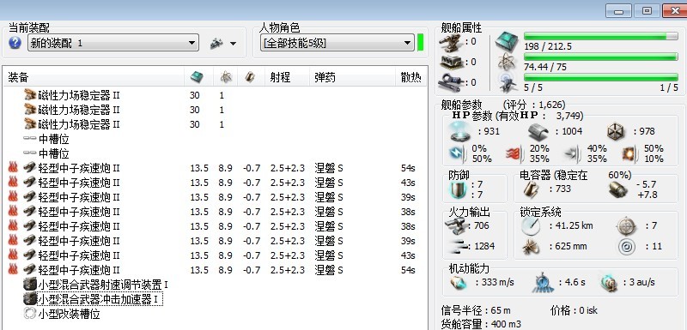Click the 评分 score value 1,626
This screenshot has height=330, width=687.
(551, 105)
